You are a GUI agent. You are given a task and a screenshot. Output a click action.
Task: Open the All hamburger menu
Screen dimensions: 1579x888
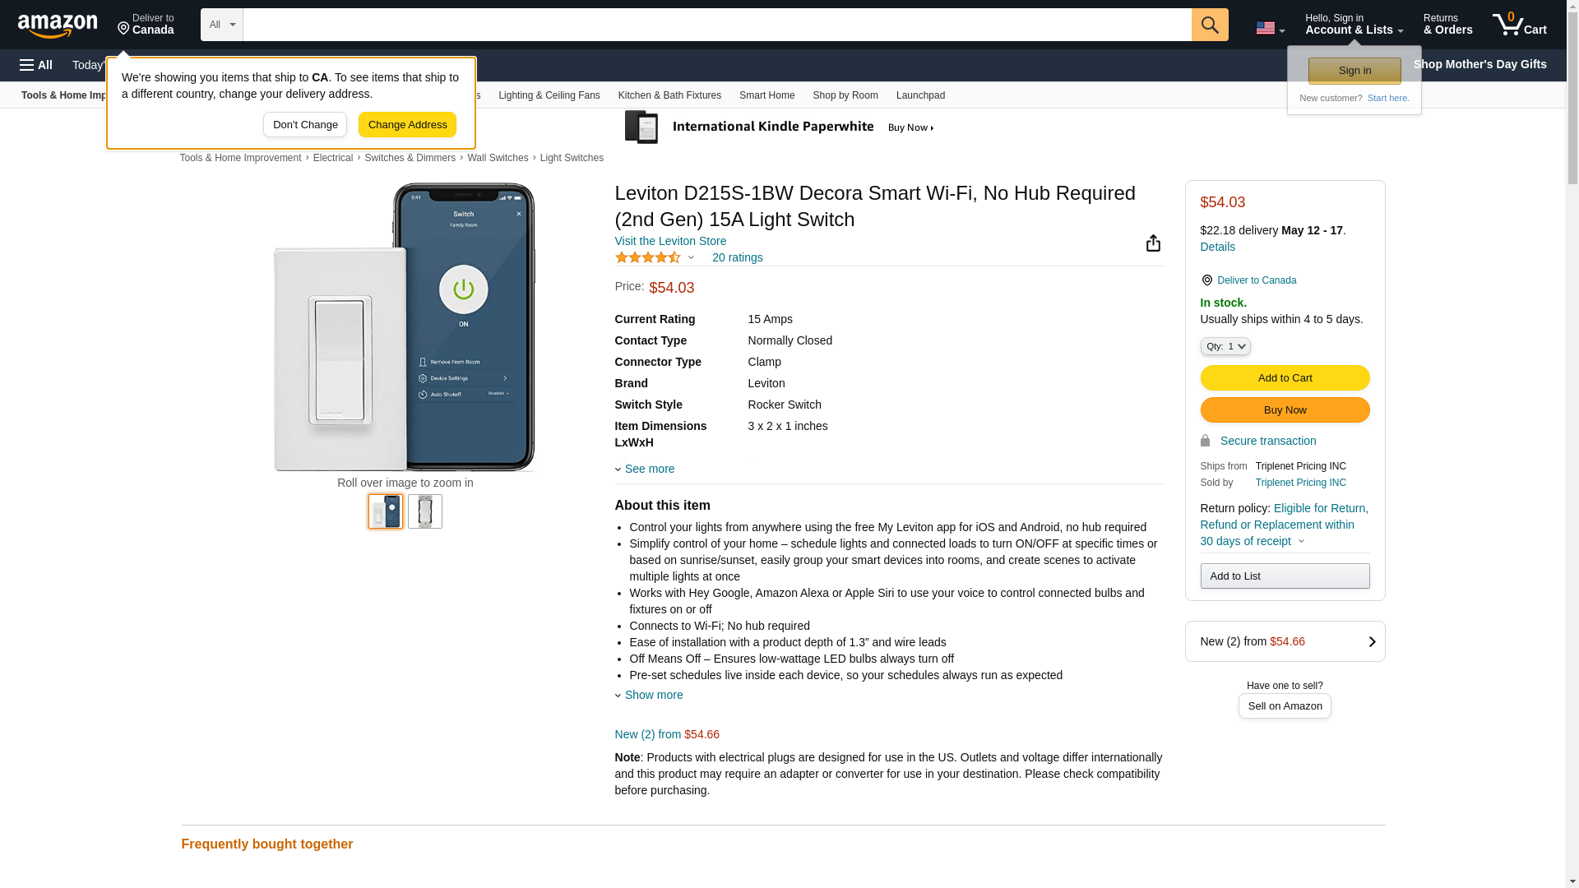coord(36,65)
